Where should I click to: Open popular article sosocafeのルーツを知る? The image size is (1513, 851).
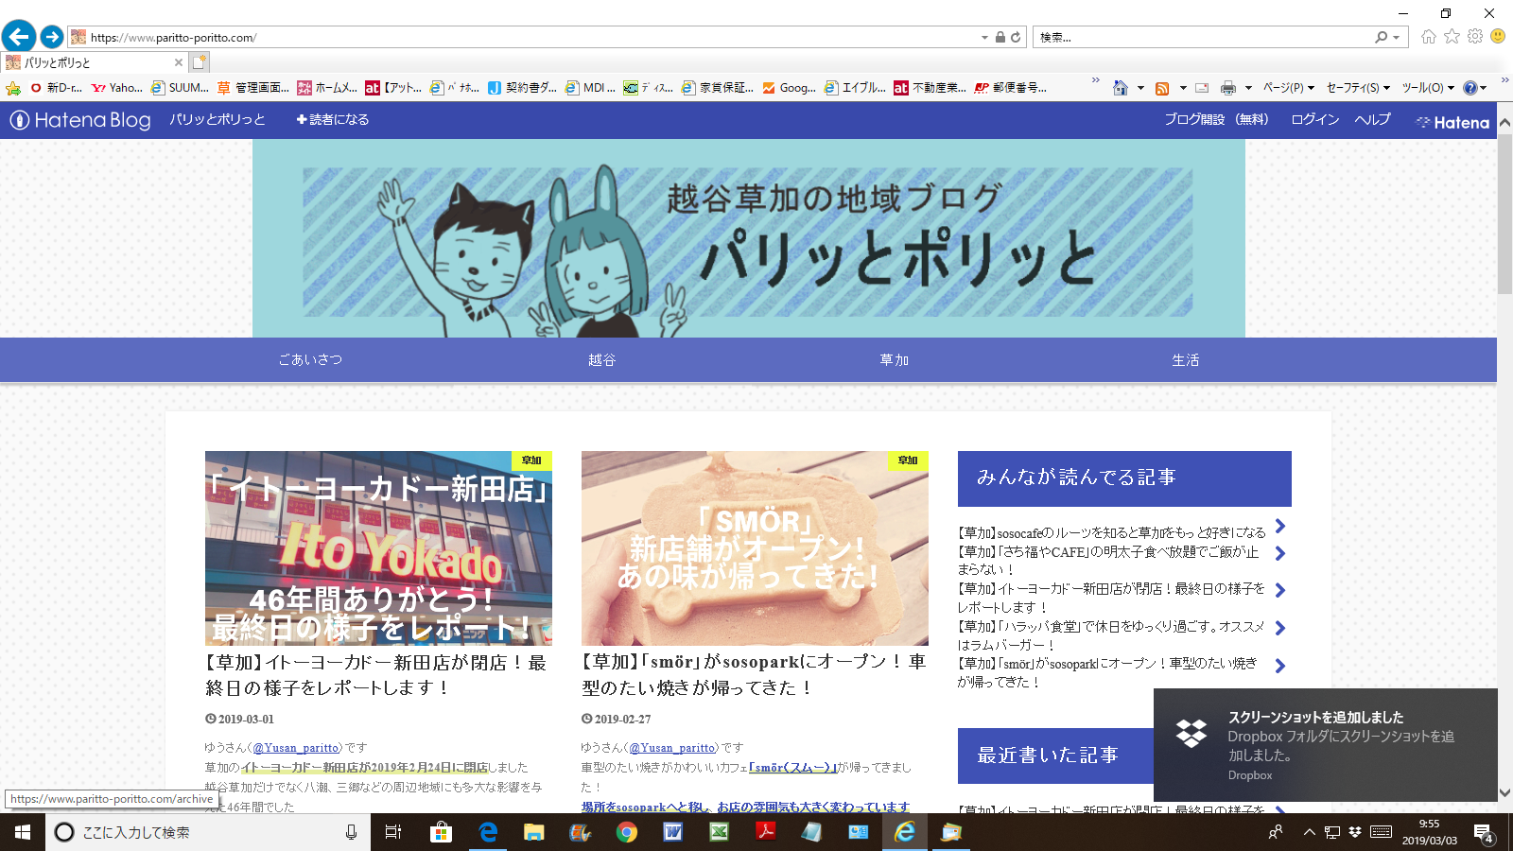[x=1112, y=533]
